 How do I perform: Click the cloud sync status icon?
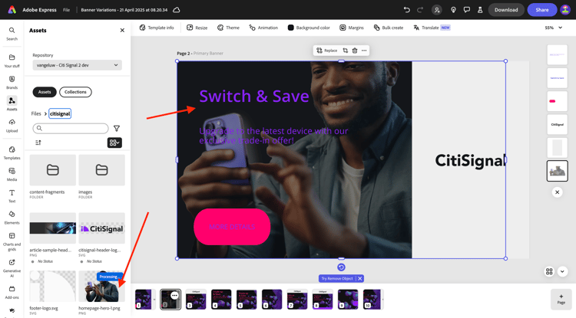(x=177, y=10)
